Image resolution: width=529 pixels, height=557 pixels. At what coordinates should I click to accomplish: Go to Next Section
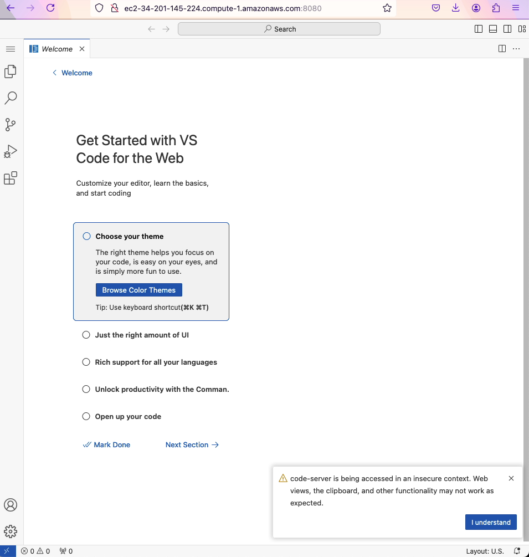point(192,444)
